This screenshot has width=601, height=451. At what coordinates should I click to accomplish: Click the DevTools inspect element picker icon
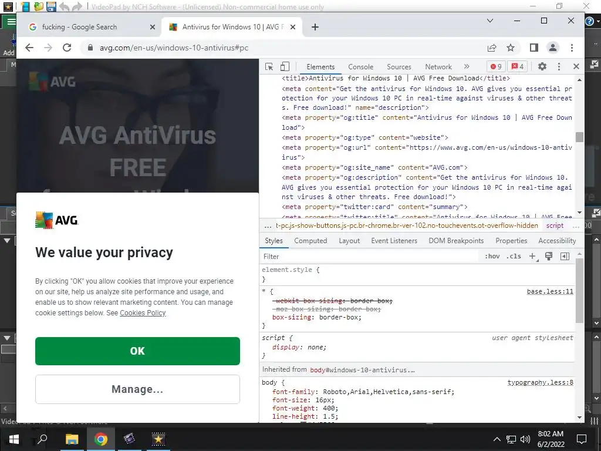(x=269, y=67)
